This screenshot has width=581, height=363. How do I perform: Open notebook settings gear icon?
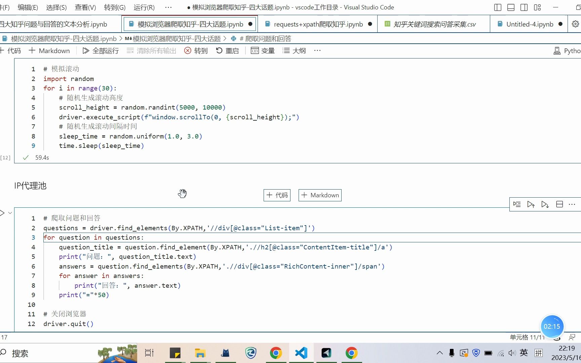pyautogui.click(x=575, y=24)
